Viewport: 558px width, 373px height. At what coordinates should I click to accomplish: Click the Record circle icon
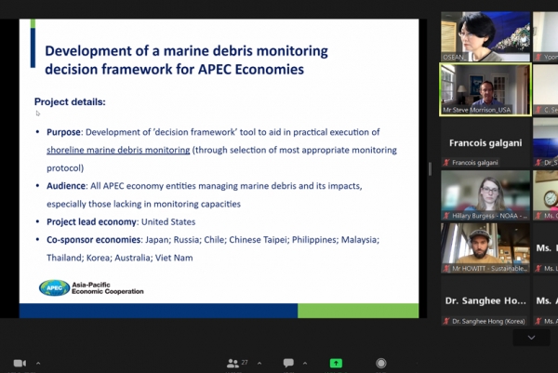click(x=381, y=363)
